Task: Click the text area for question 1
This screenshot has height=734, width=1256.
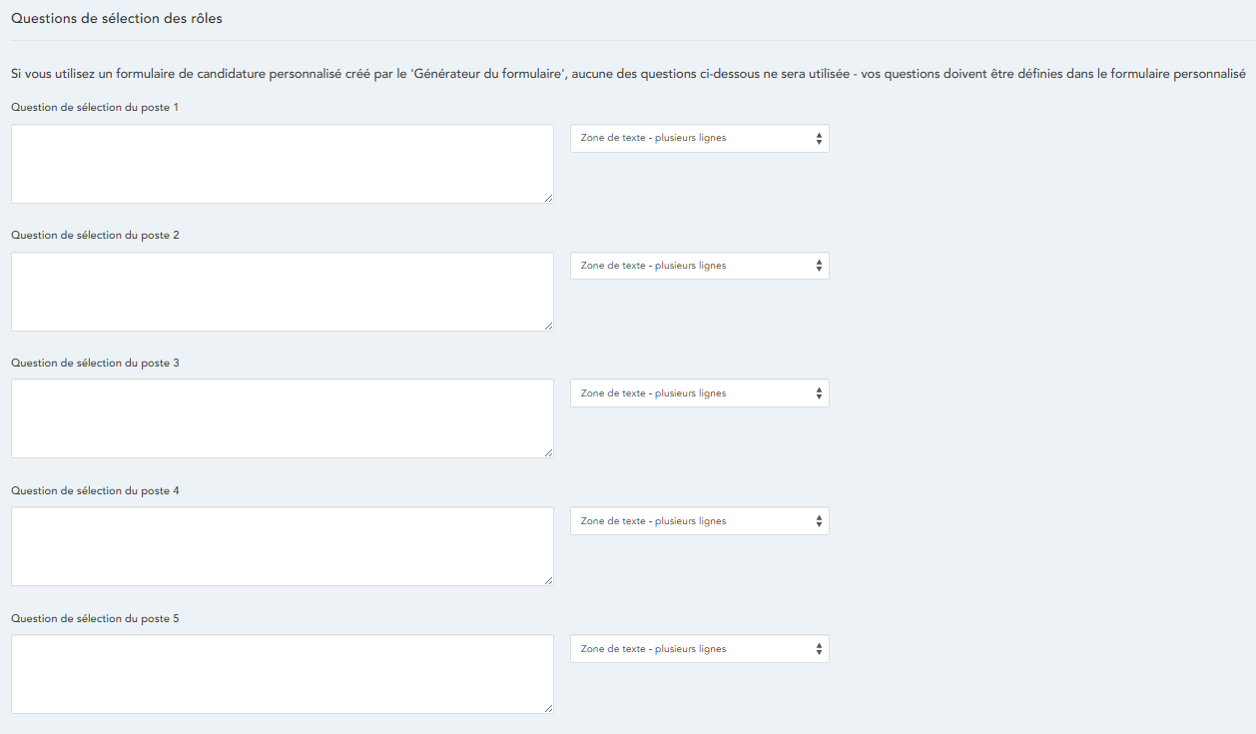Action: 282,164
